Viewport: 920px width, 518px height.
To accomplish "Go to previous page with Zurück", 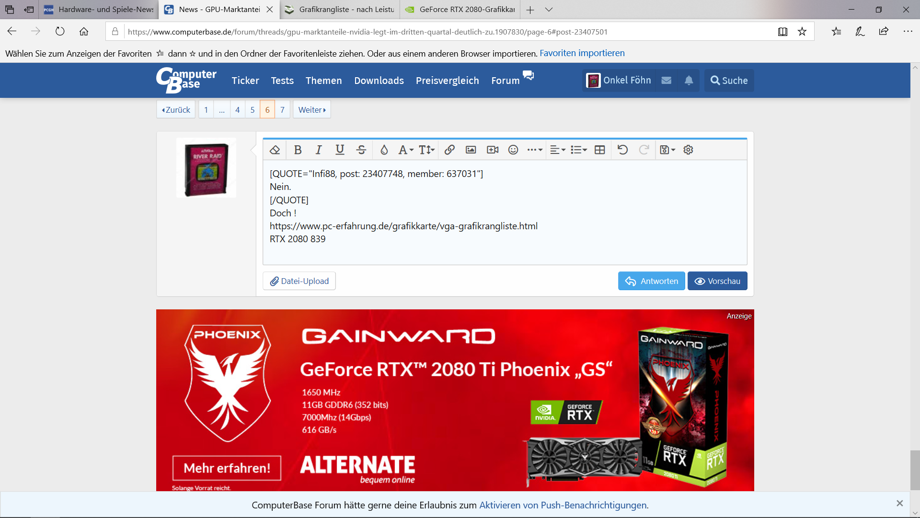I will 176,110.
